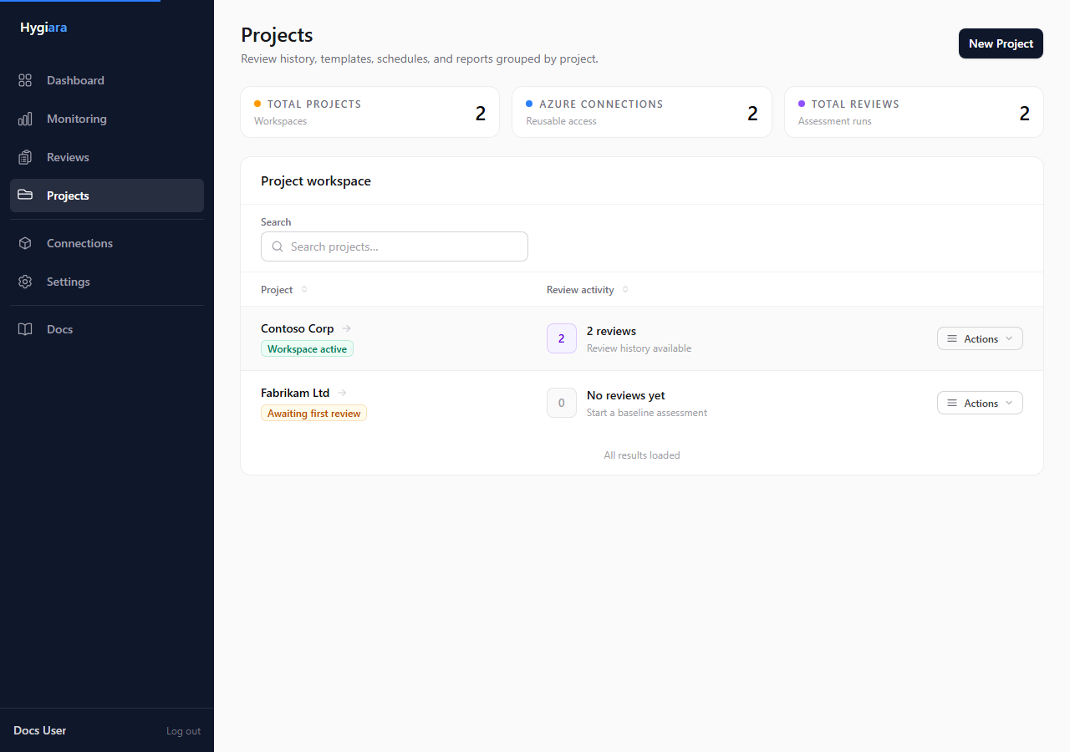
Task: Click the Docs User account name
Action: click(39, 730)
